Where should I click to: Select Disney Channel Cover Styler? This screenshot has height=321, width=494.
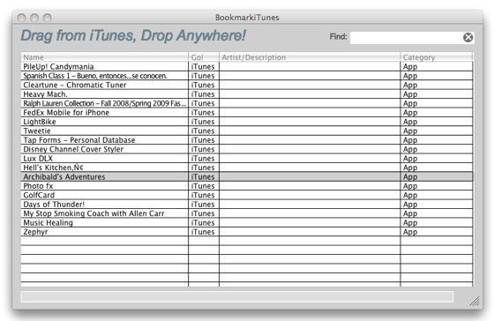click(x=247, y=149)
